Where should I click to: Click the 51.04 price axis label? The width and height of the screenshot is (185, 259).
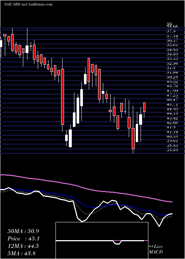(172, 73)
